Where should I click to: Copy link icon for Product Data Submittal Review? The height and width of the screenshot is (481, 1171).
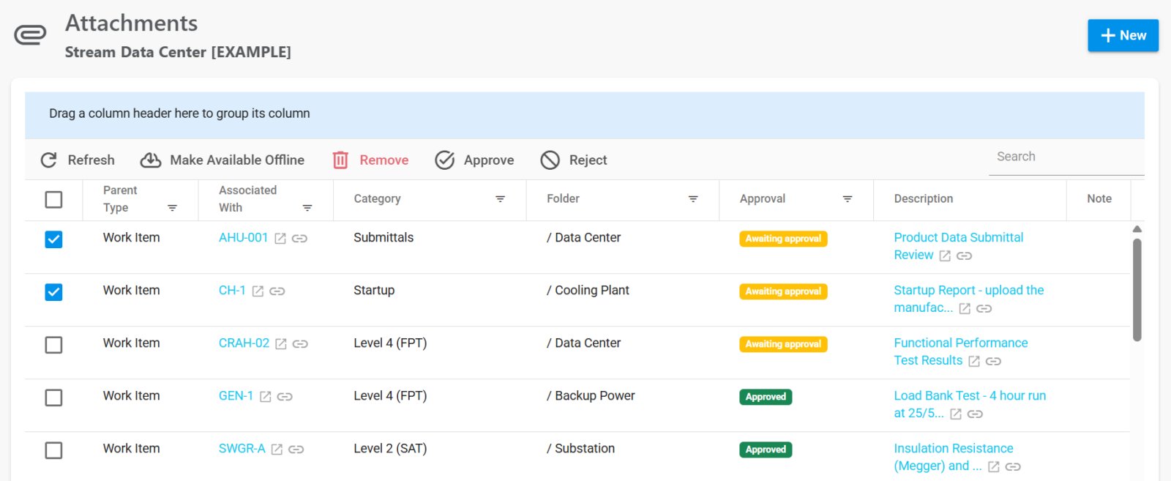point(965,256)
